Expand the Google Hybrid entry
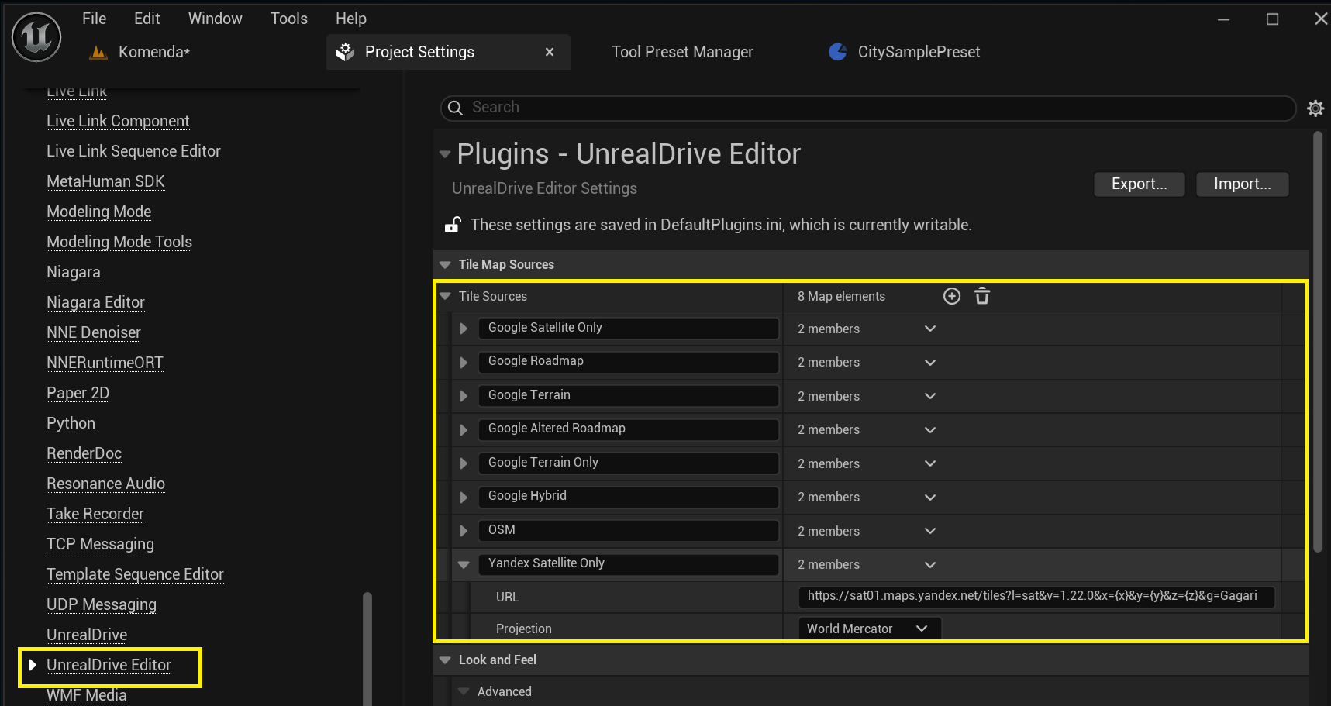The image size is (1331, 706). [464, 498]
